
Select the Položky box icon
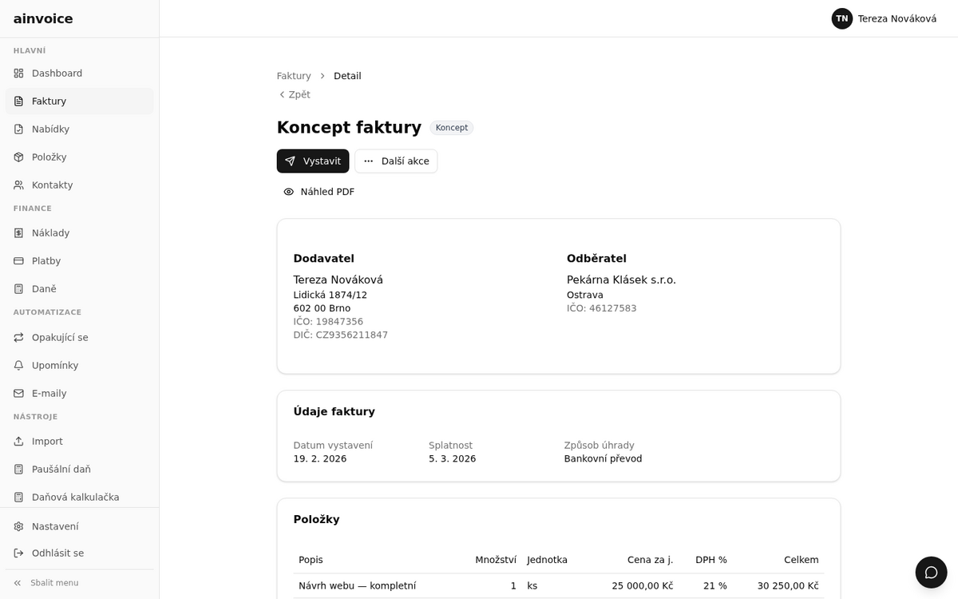tap(18, 157)
